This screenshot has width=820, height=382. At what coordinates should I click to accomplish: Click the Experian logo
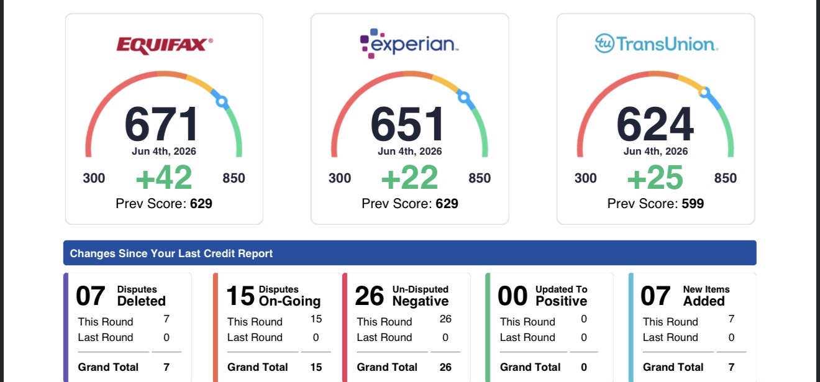coord(409,43)
